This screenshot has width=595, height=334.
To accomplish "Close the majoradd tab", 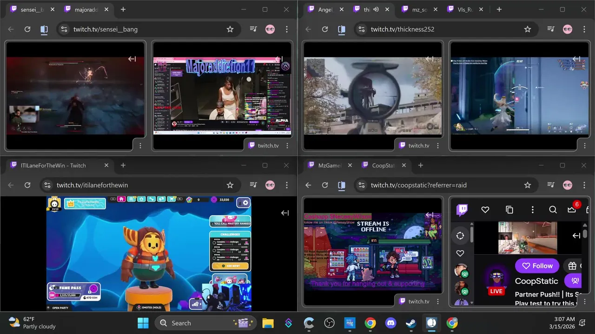I will (106, 10).
